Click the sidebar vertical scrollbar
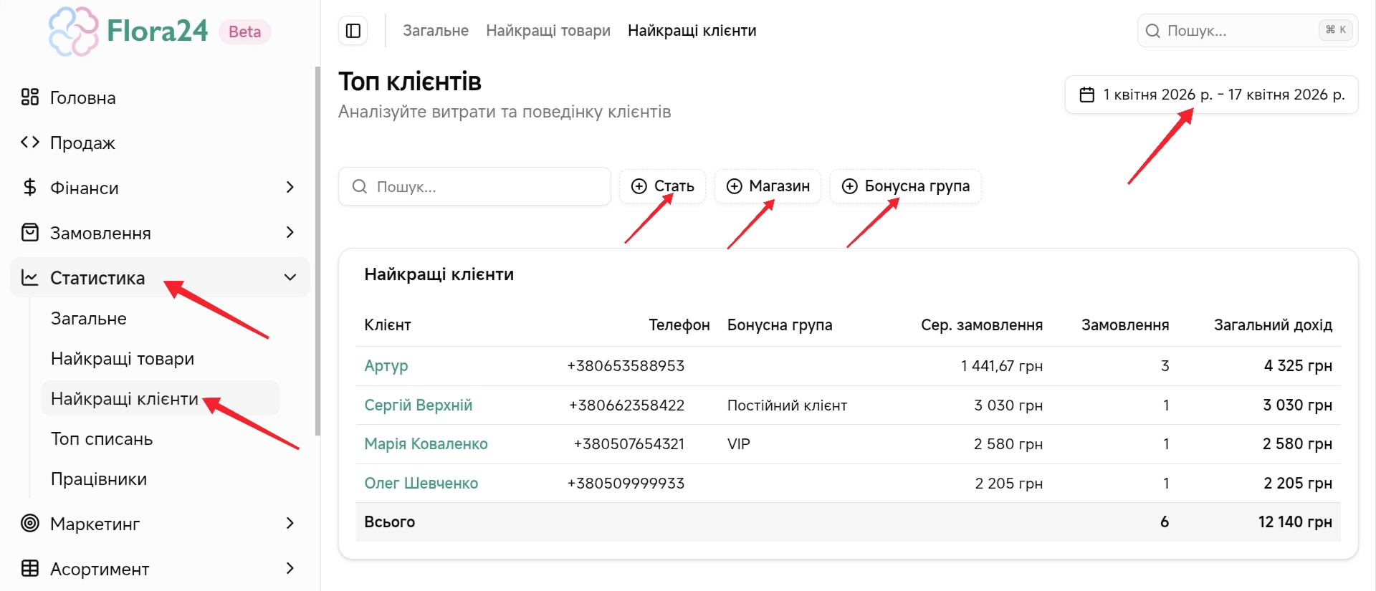This screenshot has width=1376, height=591. point(317,251)
